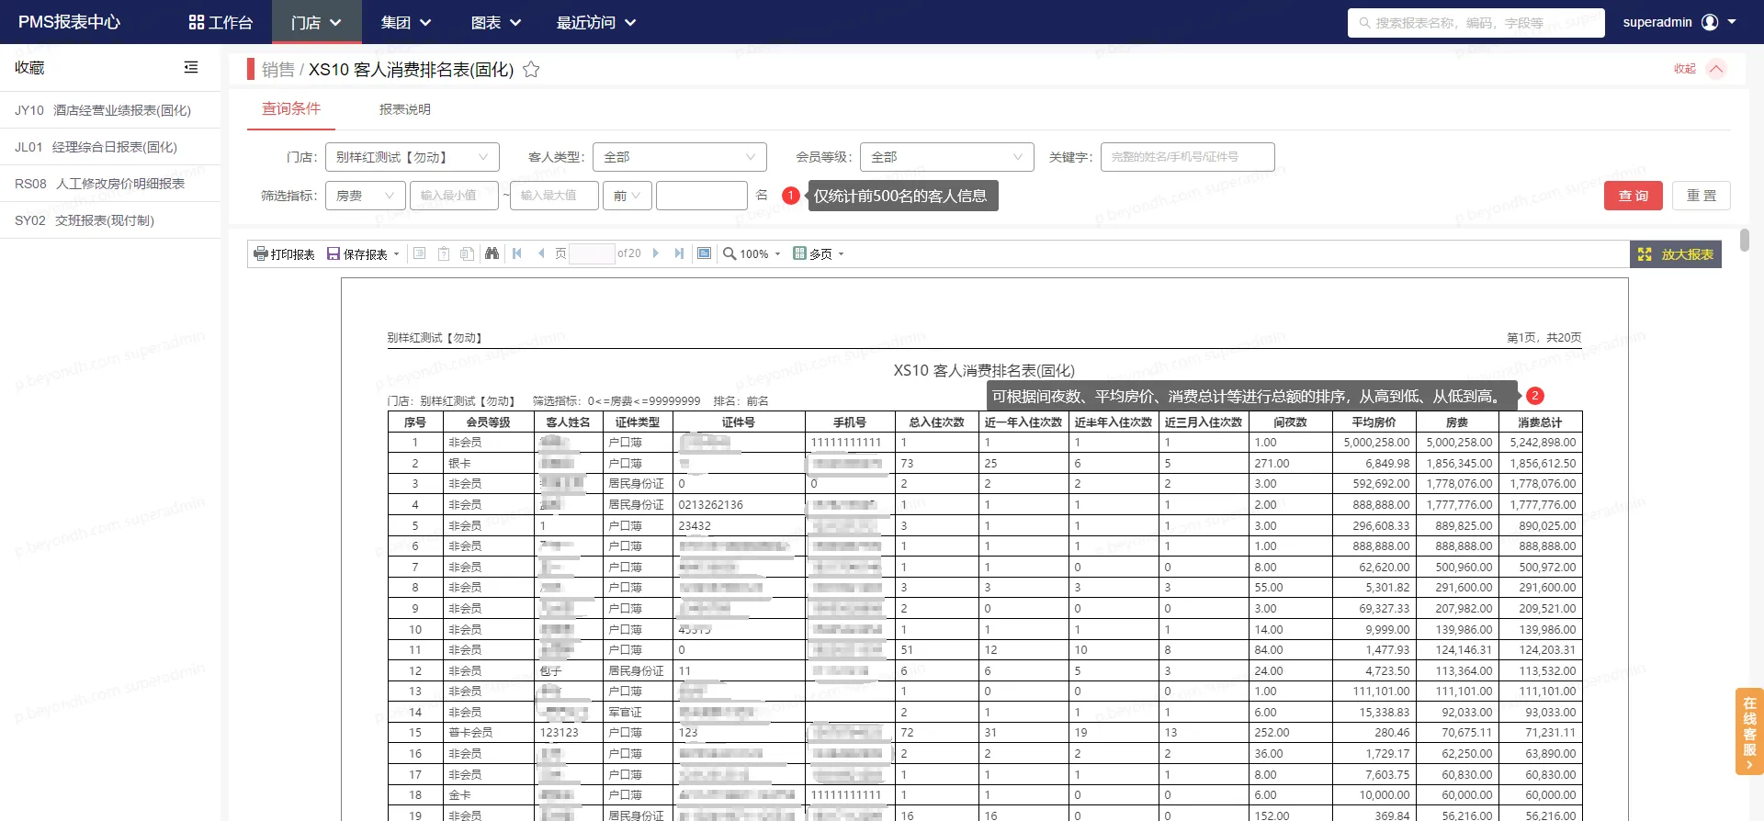Switch to the 查询条件 tab

[291, 108]
